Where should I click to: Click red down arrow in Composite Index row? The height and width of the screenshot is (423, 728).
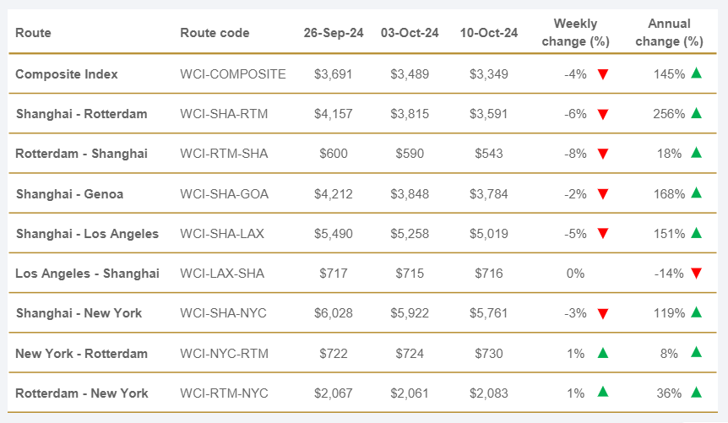tap(603, 74)
